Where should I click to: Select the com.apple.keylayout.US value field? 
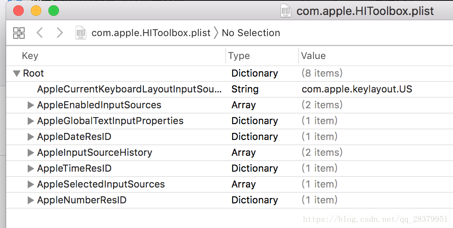(357, 89)
